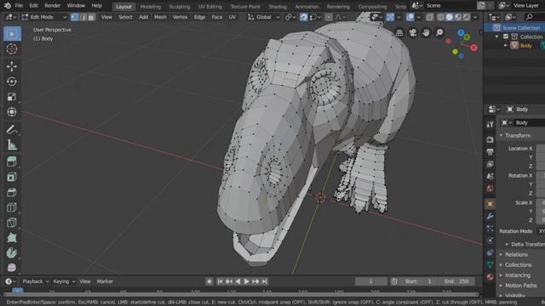
Task: Select the Transform tool
Action: click(12, 111)
